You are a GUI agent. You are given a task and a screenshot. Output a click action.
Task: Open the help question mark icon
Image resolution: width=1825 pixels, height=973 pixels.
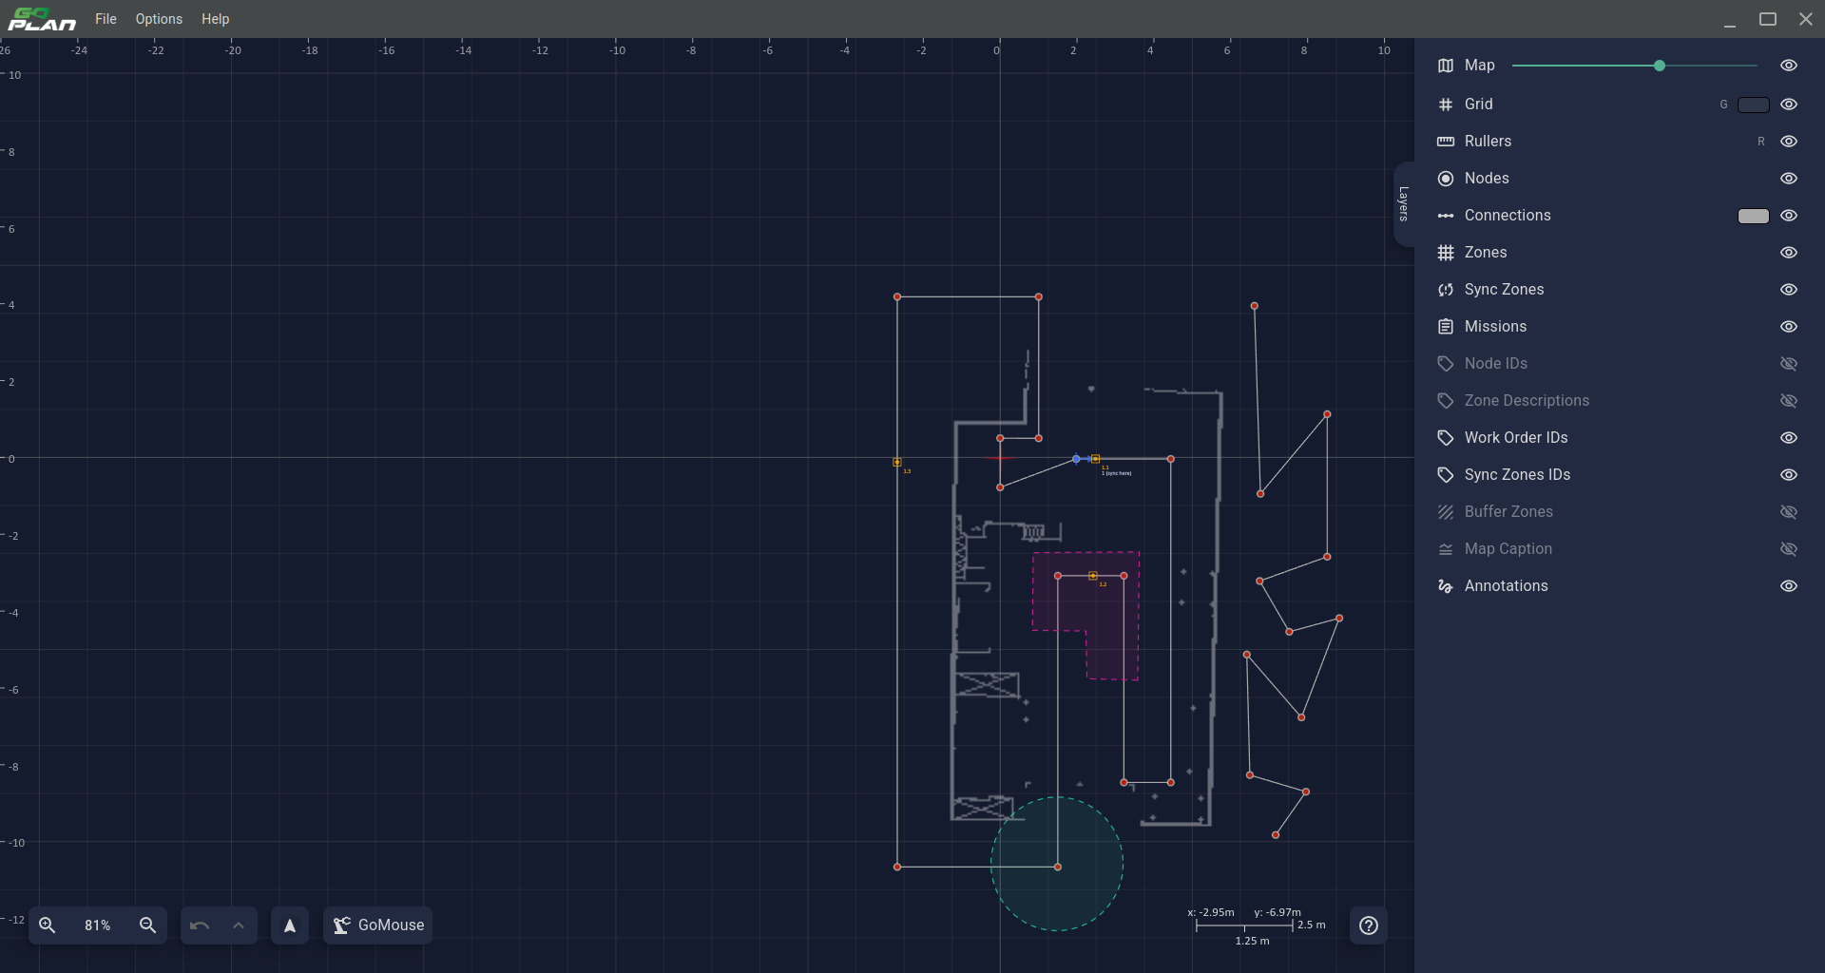[1369, 925]
